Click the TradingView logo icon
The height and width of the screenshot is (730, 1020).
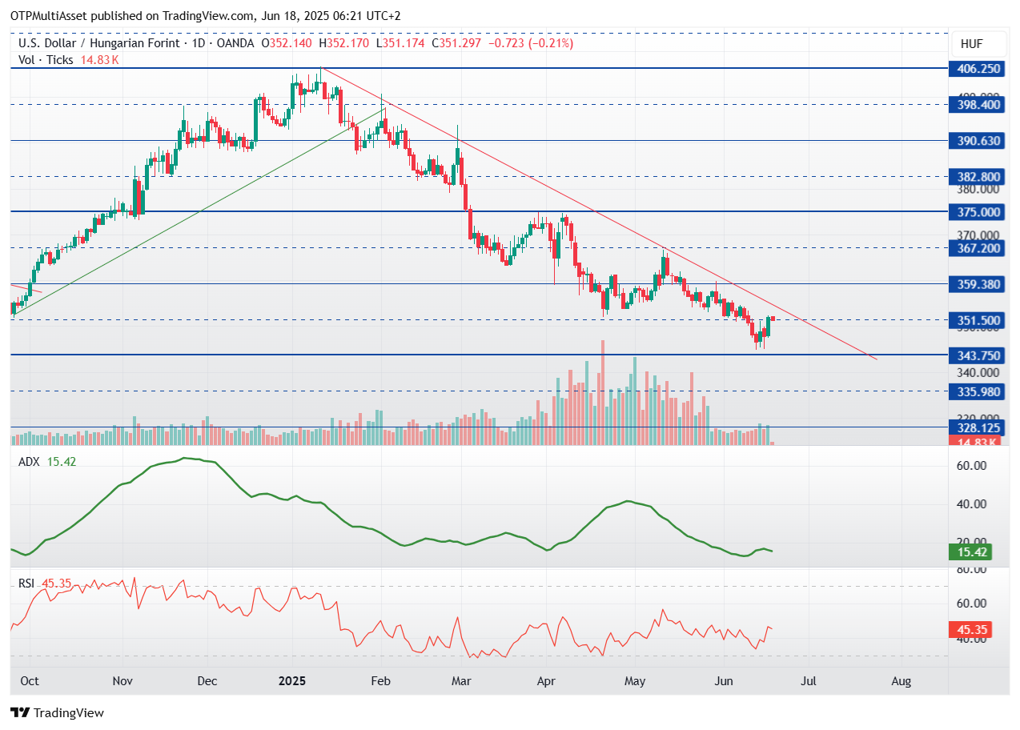[x=20, y=712]
